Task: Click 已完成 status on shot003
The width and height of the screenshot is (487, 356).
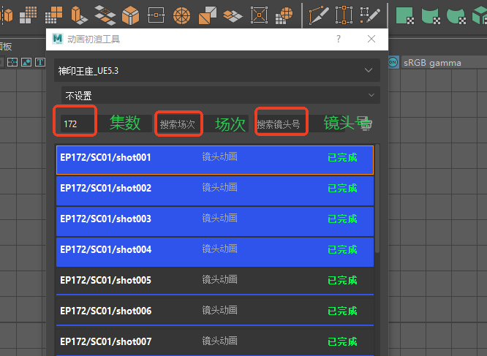Action: tap(342, 219)
